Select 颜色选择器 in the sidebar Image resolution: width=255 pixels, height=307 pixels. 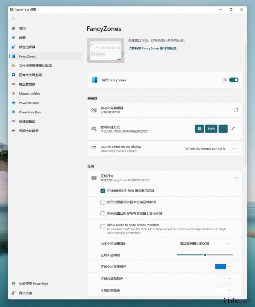(45, 47)
